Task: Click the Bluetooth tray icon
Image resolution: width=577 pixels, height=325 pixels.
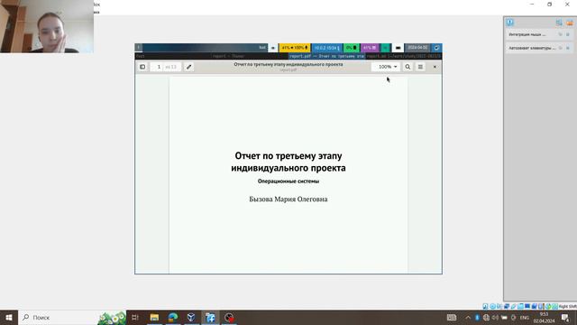Action: (x=477, y=318)
